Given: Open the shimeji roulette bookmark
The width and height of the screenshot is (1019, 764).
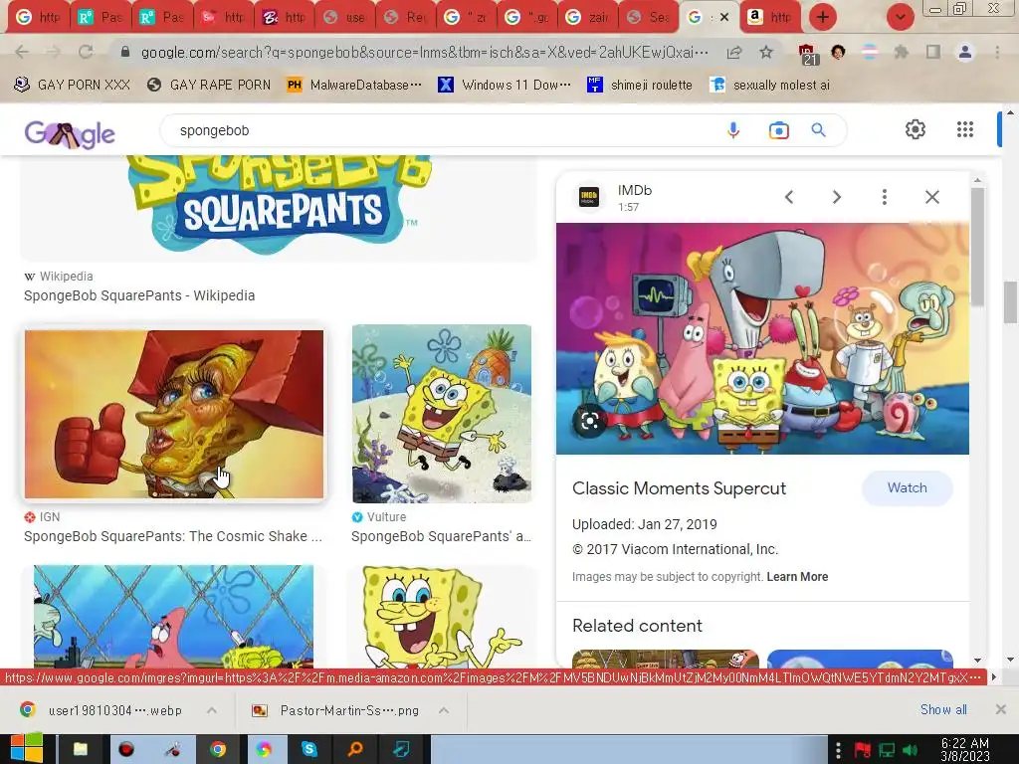Looking at the screenshot, I should click(640, 85).
